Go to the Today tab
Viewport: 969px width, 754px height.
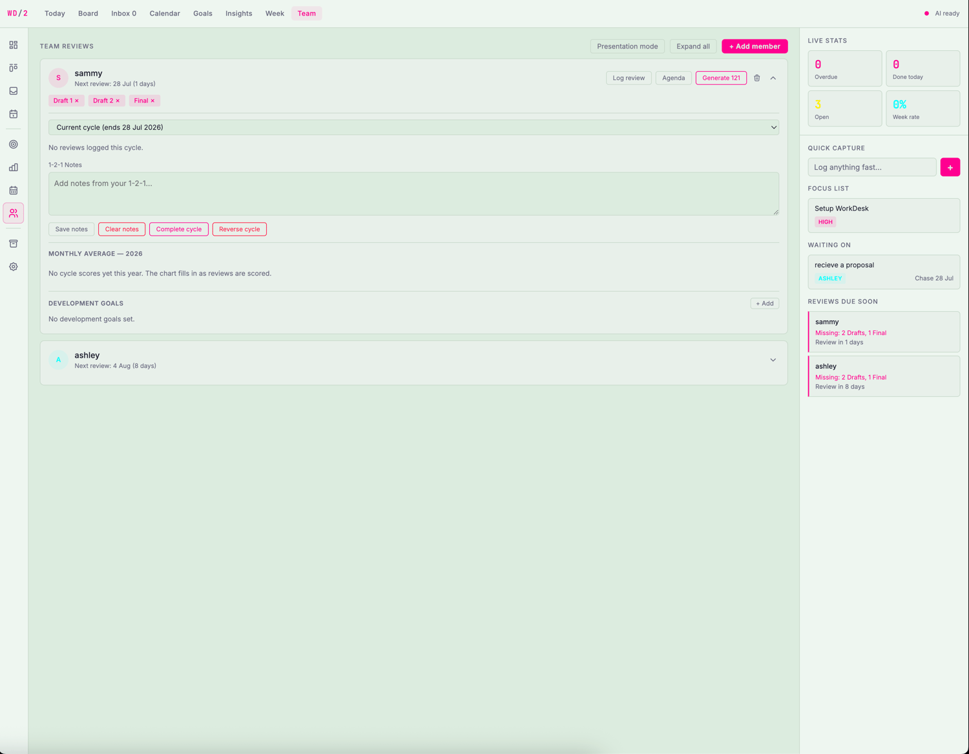tap(55, 14)
